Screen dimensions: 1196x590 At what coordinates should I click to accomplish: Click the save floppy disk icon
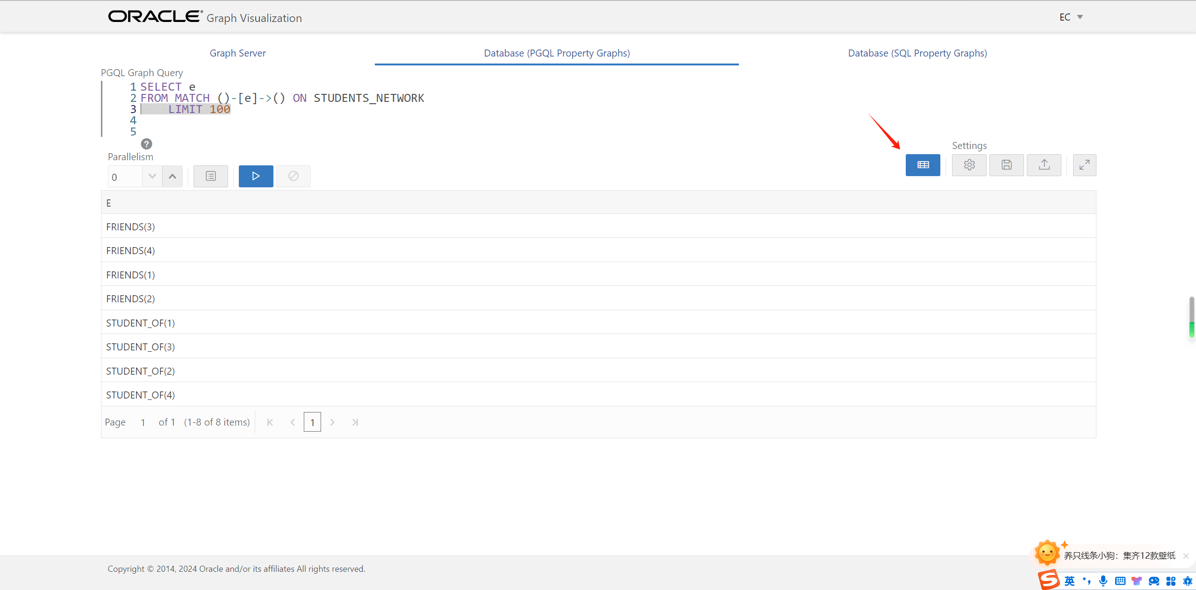coord(1006,165)
